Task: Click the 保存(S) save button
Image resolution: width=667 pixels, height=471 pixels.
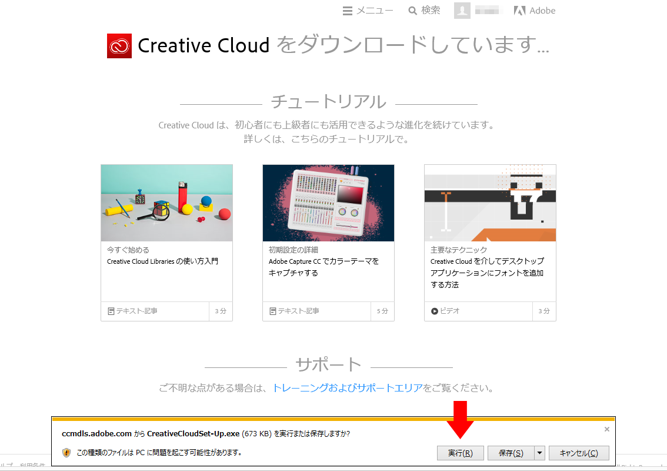Action: 511,453
